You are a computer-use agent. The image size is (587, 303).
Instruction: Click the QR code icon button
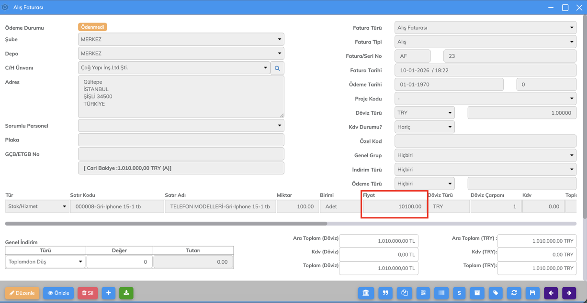tap(423, 293)
